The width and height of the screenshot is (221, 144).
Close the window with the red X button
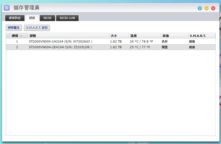[x=213, y=8]
